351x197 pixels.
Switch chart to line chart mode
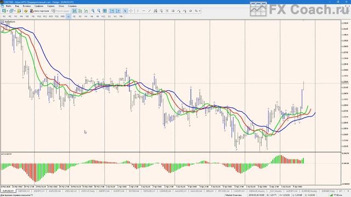(86, 11)
